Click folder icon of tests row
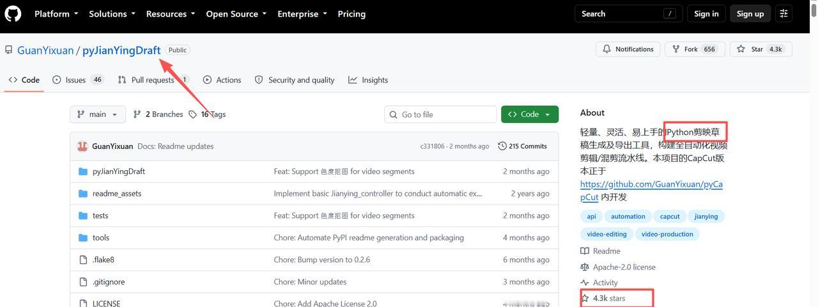Viewport: 818px width, 307px height. [83, 216]
